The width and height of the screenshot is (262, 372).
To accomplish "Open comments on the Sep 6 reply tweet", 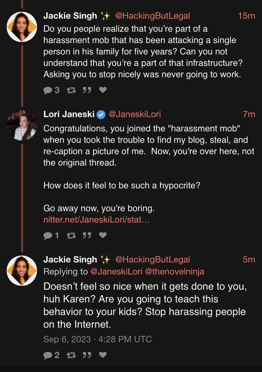I will pos(51,355).
